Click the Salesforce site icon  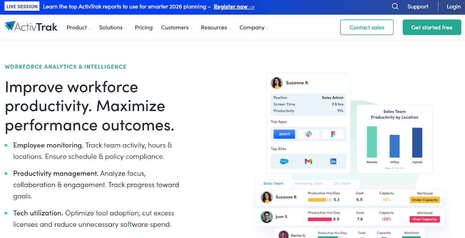pyautogui.click(x=284, y=161)
